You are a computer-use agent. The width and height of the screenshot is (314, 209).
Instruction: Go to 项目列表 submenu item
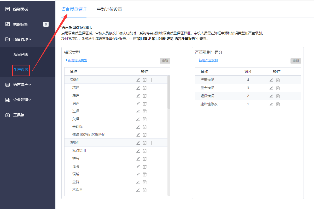tap(21, 54)
